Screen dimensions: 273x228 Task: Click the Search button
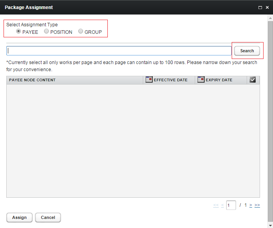(x=247, y=51)
